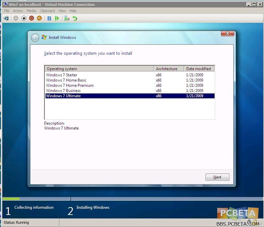Pause the virtual machine

(49, 18)
